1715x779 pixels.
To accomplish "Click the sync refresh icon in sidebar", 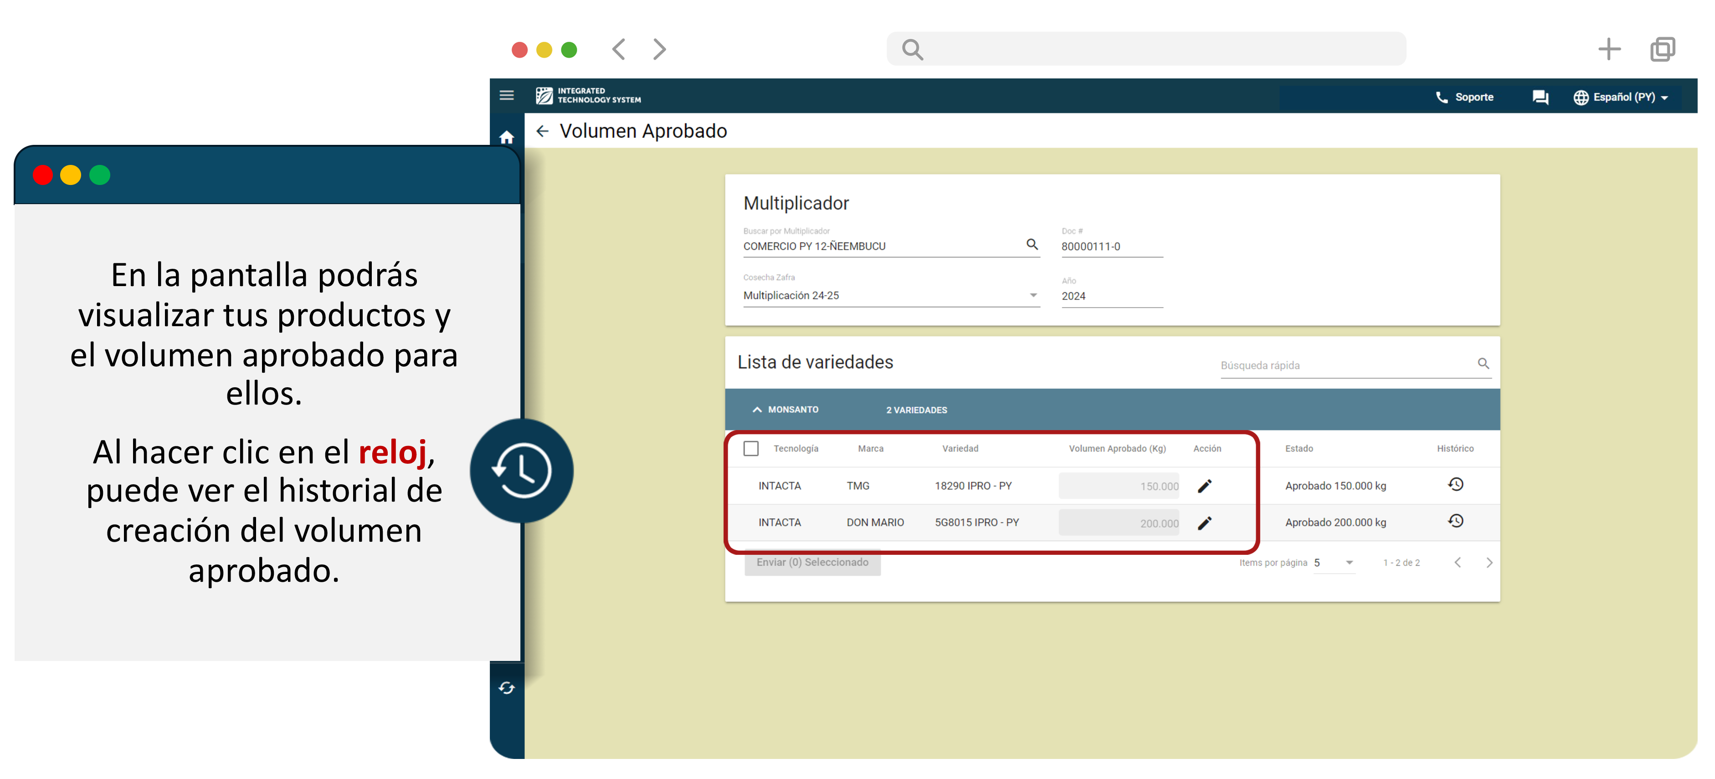I will (506, 688).
